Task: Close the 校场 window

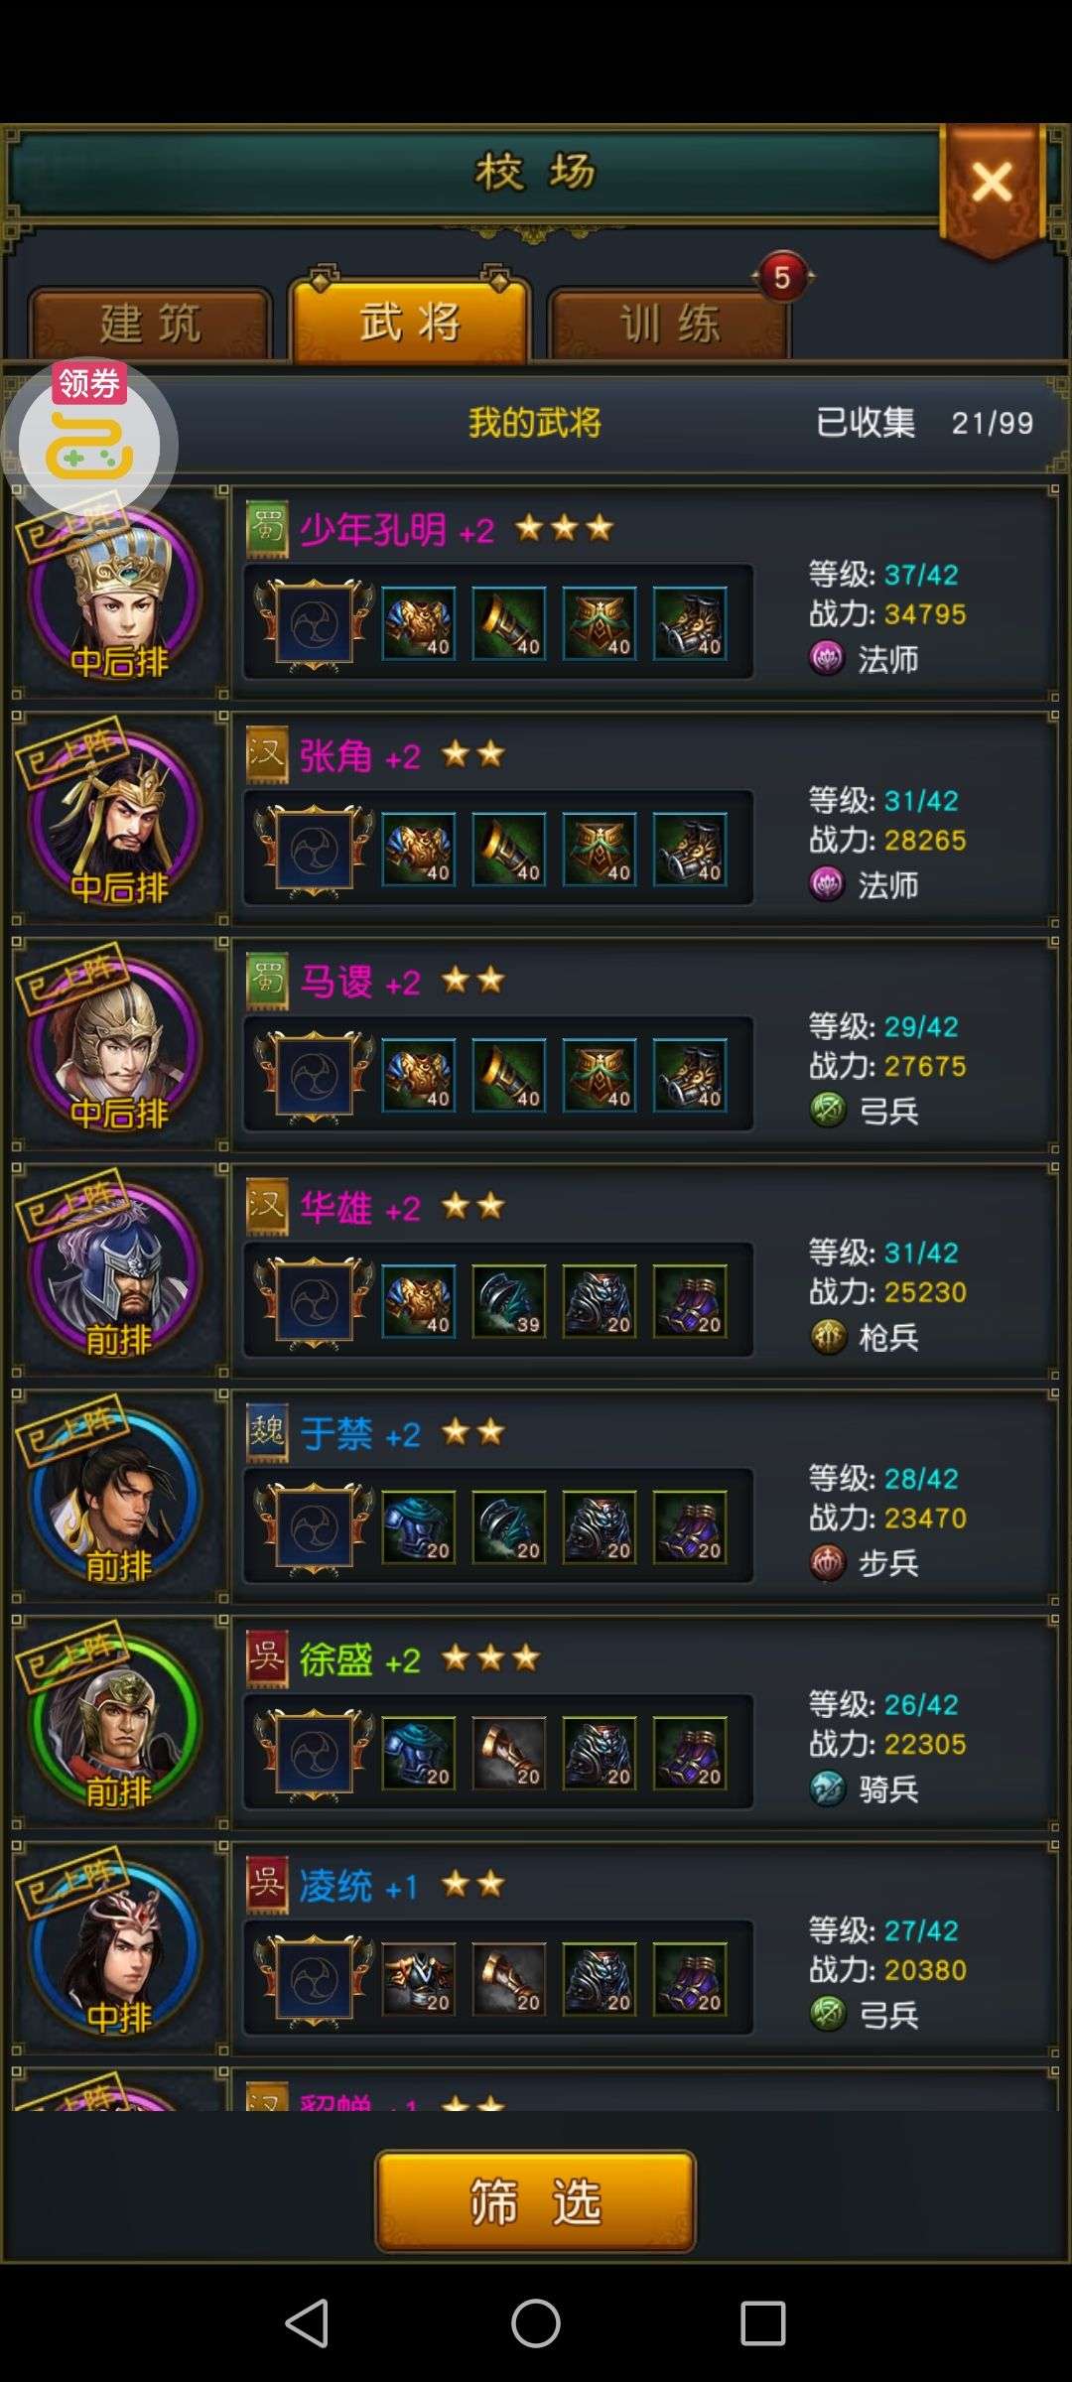Action: point(992,186)
